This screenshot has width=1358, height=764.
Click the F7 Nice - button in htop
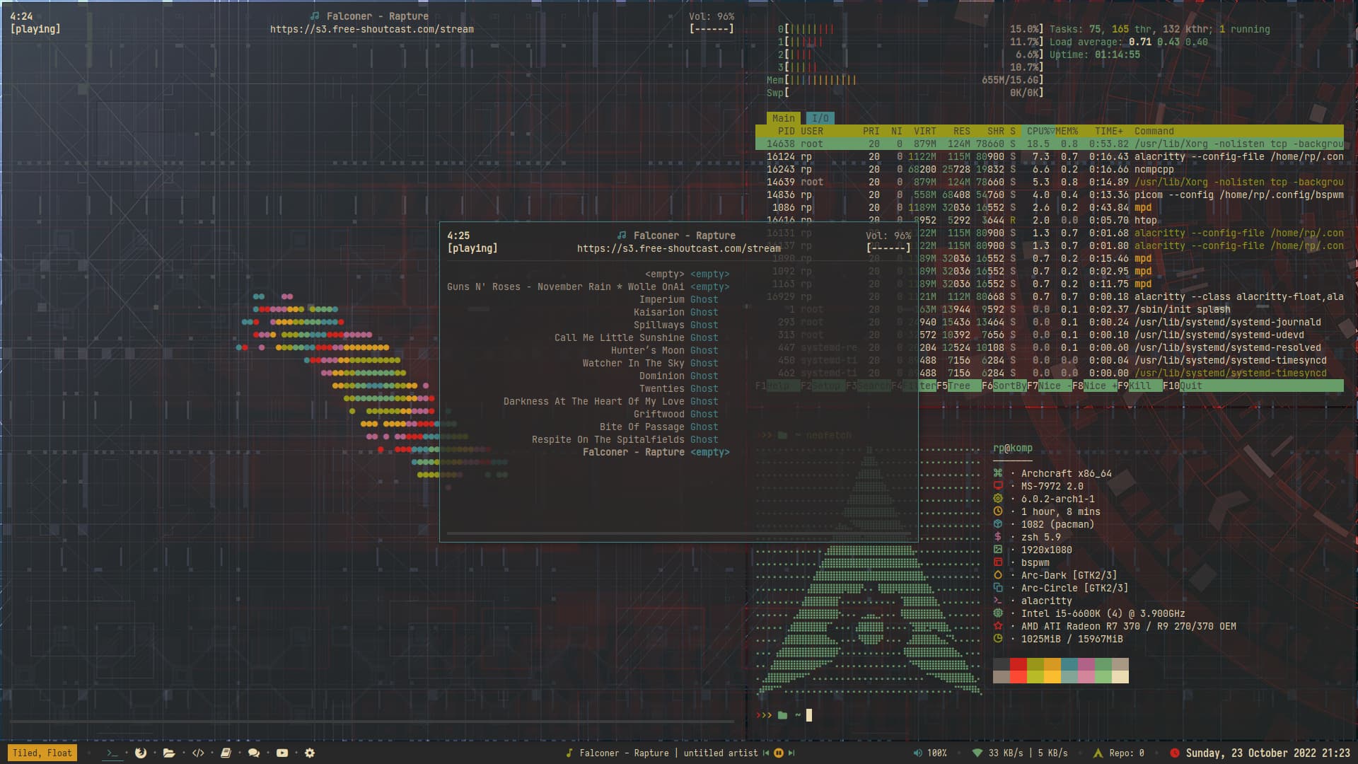(x=1049, y=386)
